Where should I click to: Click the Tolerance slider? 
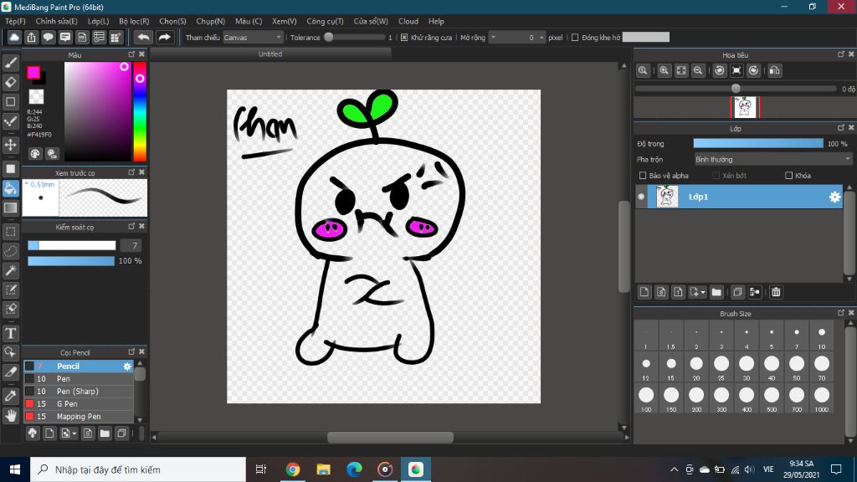coord(355,37)
